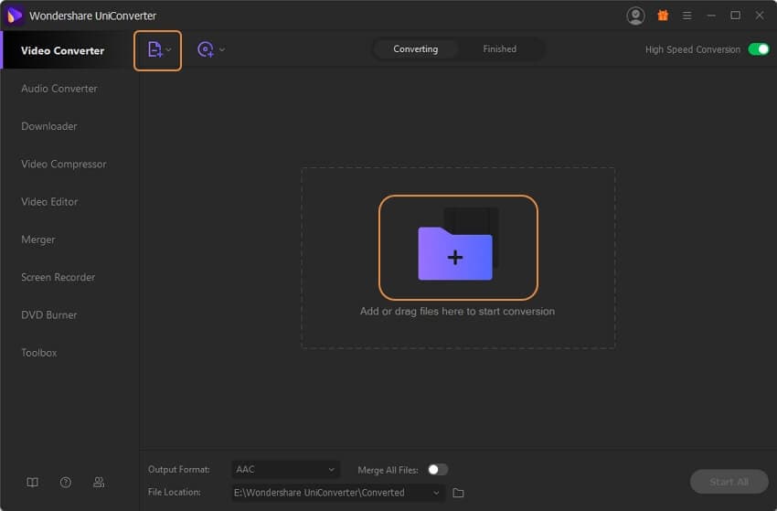
Task: Select Merger in the sidebar
Action: click(38, 240)
